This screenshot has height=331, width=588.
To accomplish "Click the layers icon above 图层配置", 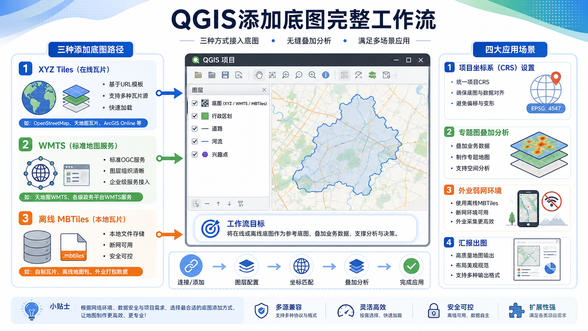I will (247, 266).
